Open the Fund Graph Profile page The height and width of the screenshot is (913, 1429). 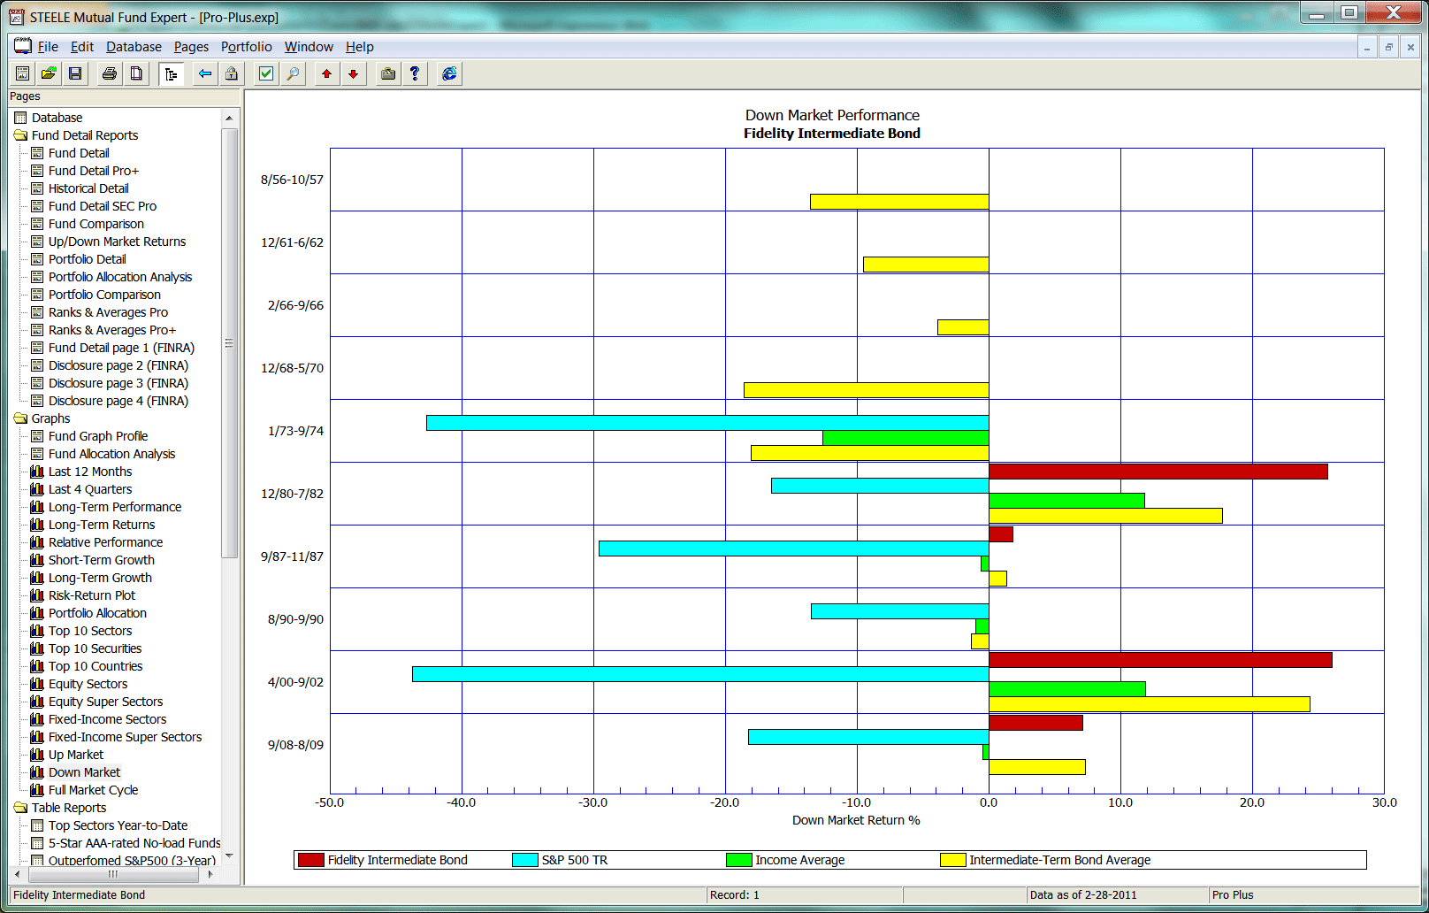(x=98, y=436)
